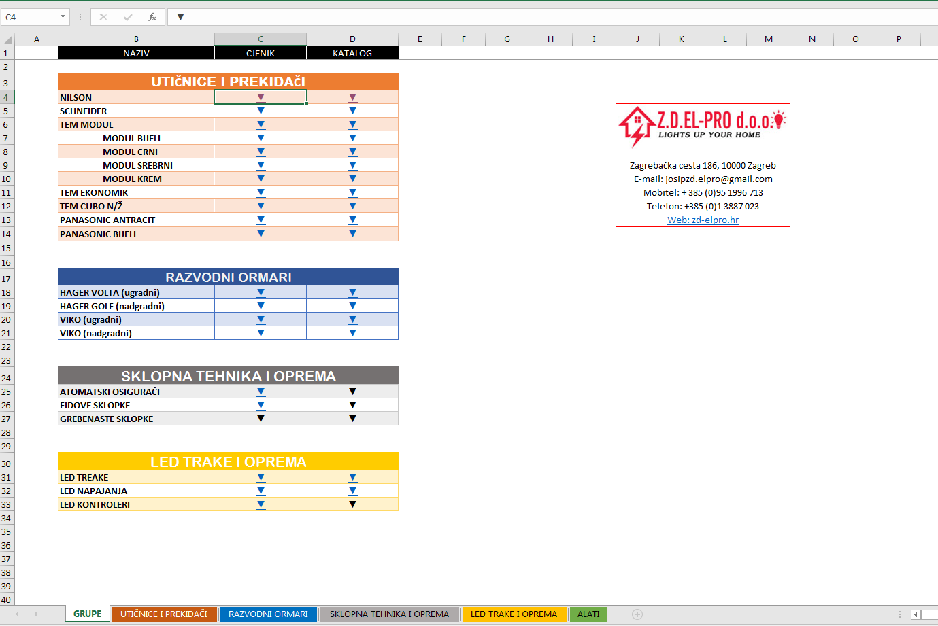Click the Z.D.EL-PRO company logo image
The width and height of the screenshot is (938, 626).
pyautogui.click(x=702, y=126)
